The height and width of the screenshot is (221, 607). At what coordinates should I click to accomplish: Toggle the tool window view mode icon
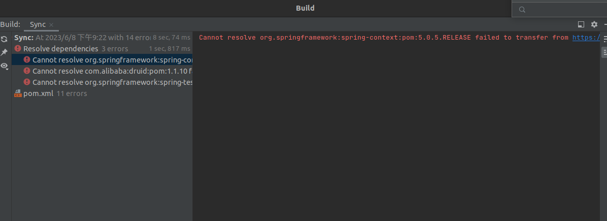click(581, 24)
